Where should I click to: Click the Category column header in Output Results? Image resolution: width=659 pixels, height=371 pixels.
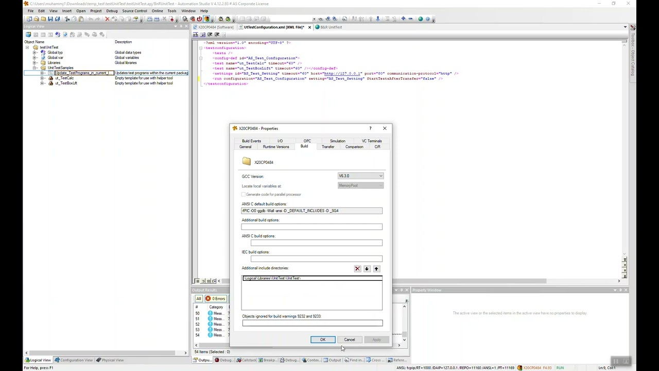pos(216,307)
